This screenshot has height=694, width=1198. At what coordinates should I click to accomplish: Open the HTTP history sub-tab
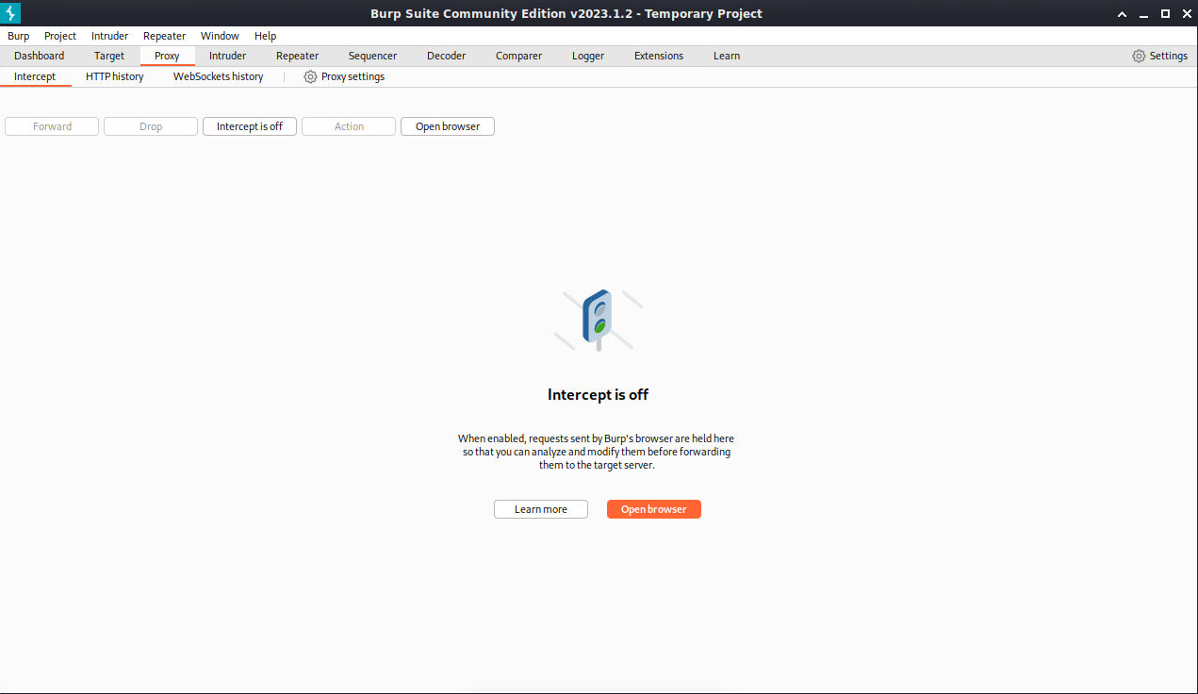click(x=114, y=76)
